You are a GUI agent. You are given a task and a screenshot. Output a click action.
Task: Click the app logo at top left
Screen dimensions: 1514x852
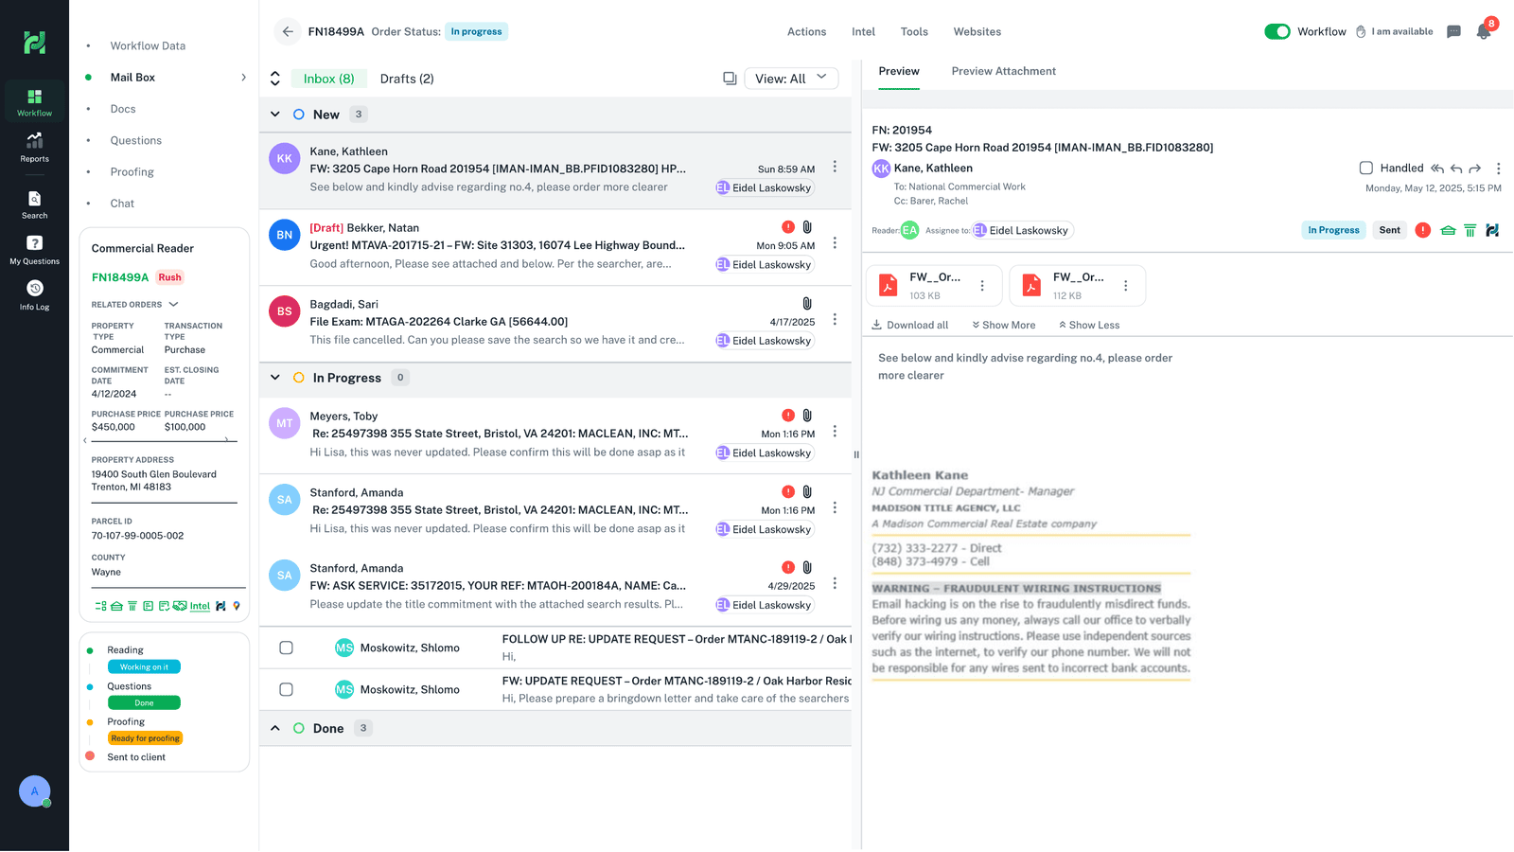point(35,42)
